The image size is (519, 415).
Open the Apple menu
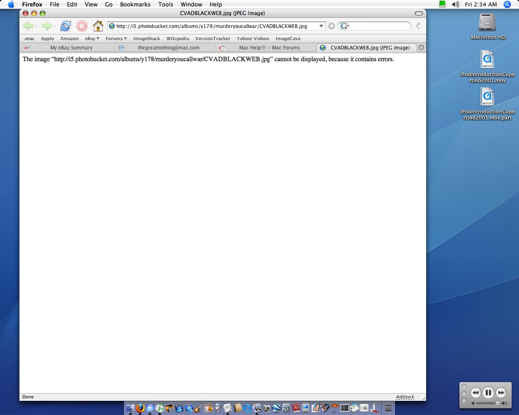pos(11,4)
